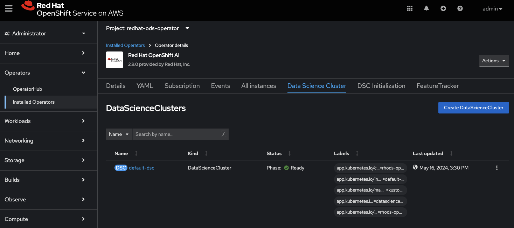Image resolution: width=514 pixels, height=228 pixels.
Task: Click Create DataScienceCluster button
Action: (473, 108)
